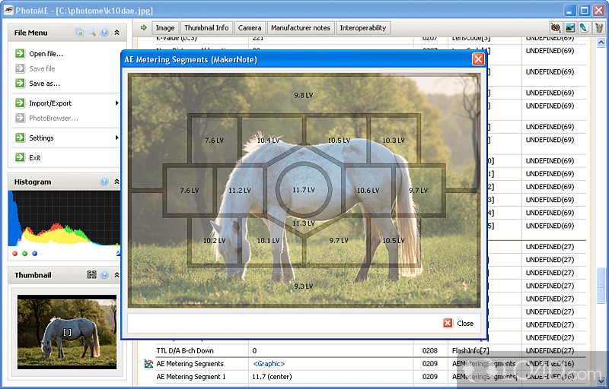Choose Open file... in File Menu
609x389 pixels.
coord(46,54)
